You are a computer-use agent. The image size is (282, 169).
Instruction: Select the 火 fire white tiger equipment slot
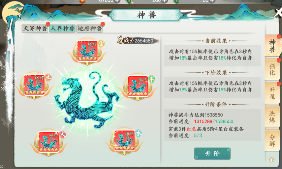[49, 142]
